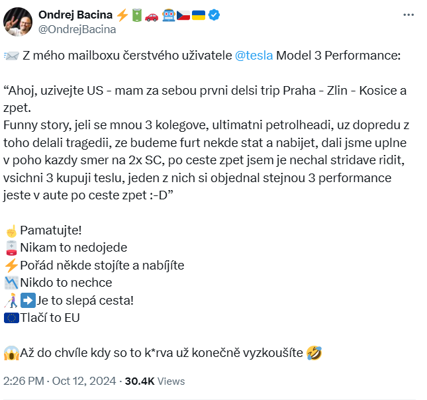
Task: Click Ondrej Bacina's profile avatar
Action: pos(18,21)
